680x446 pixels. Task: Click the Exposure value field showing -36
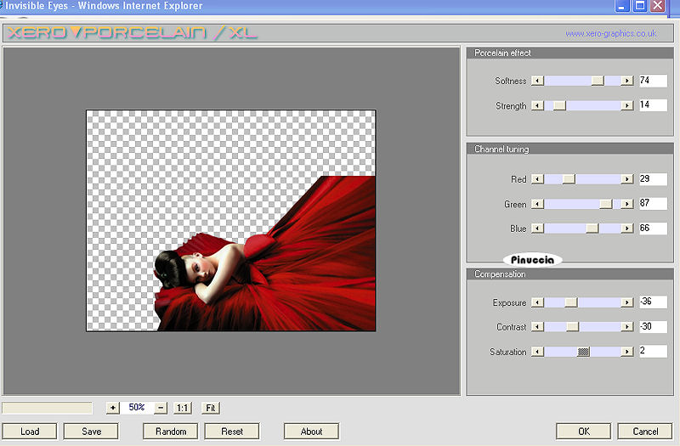point(653,302)
